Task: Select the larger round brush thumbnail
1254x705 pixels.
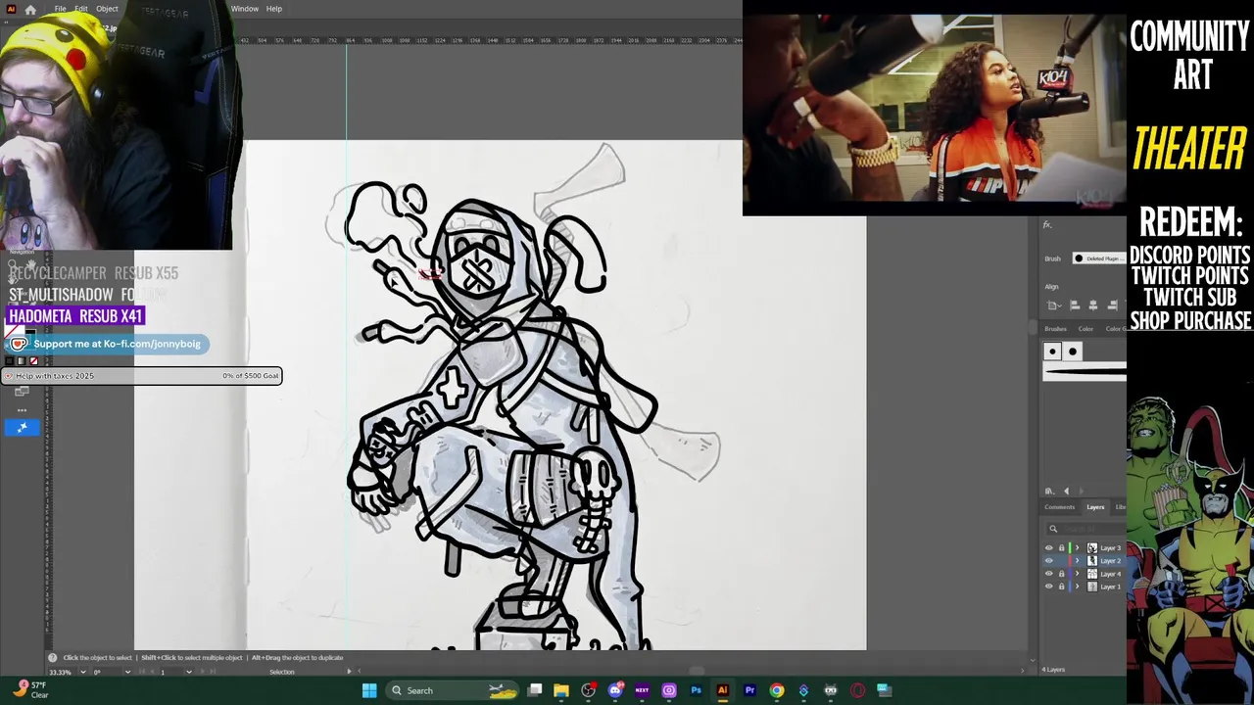Action: pyautogui.click(x=1073, y=352)
